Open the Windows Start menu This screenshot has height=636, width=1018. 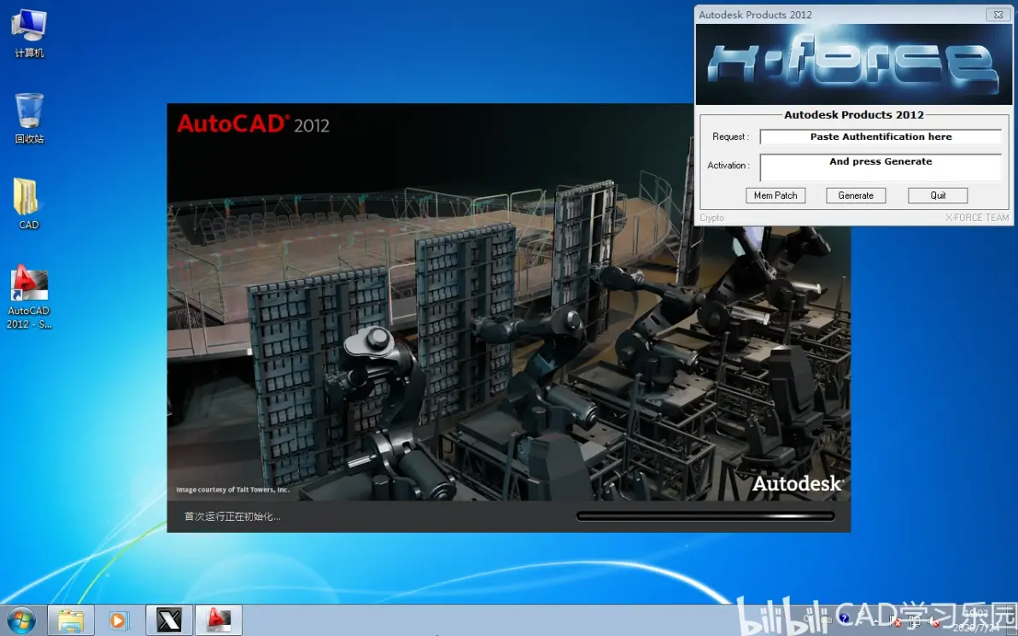point(20,621)
